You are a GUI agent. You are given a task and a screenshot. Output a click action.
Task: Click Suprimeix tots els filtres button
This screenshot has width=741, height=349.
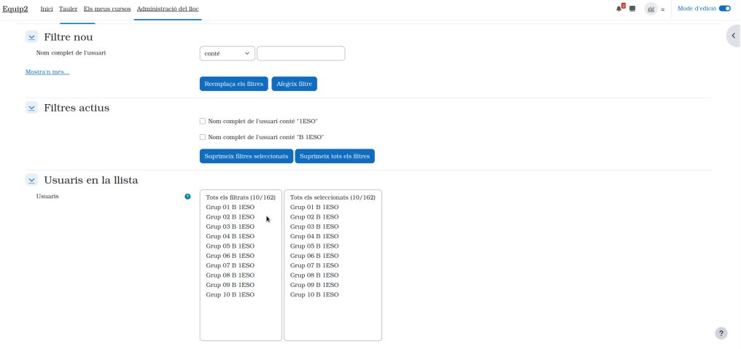(x=335, y=157)
